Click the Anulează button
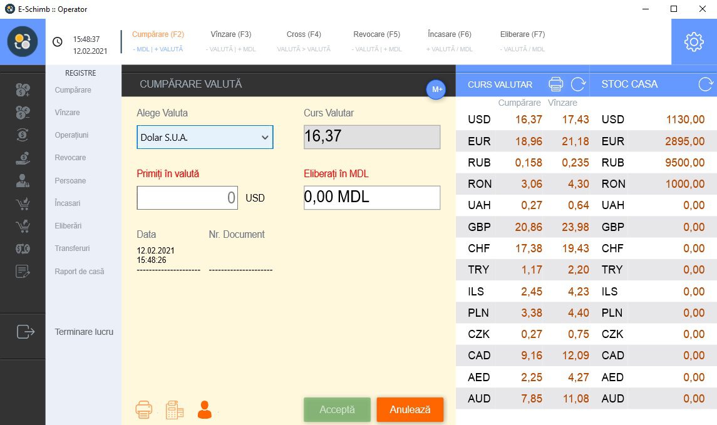 [x=410, y=409]
